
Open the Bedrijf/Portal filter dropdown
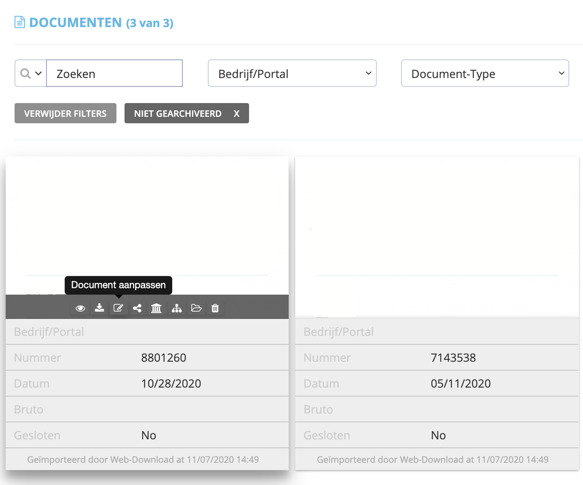pyautogui.click(x=292, y=73)
